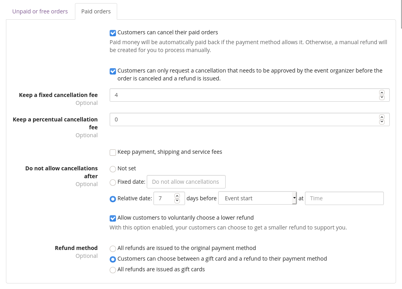
Task: Click the fixed date cancellation input
Action: point(186,182)
